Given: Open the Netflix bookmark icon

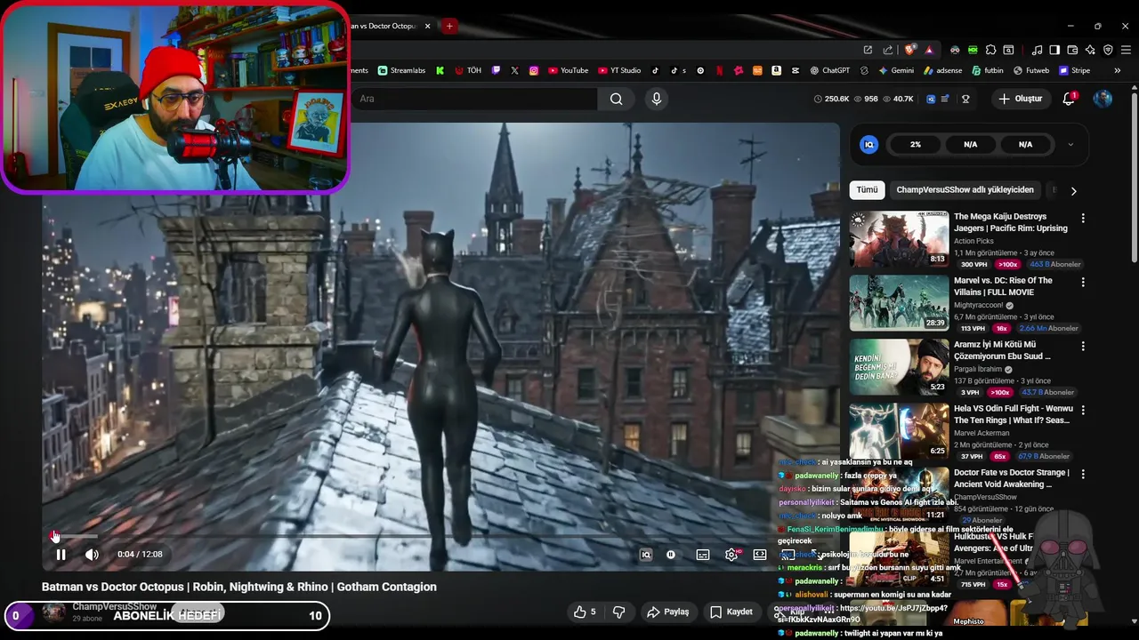Looking at the screenshot, I should (719, 70).
